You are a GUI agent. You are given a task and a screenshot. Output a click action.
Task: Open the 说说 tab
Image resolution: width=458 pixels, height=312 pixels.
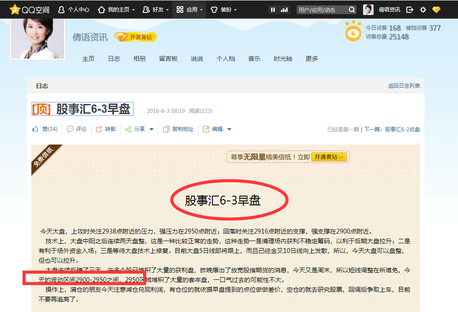click(x=197, y=59)
